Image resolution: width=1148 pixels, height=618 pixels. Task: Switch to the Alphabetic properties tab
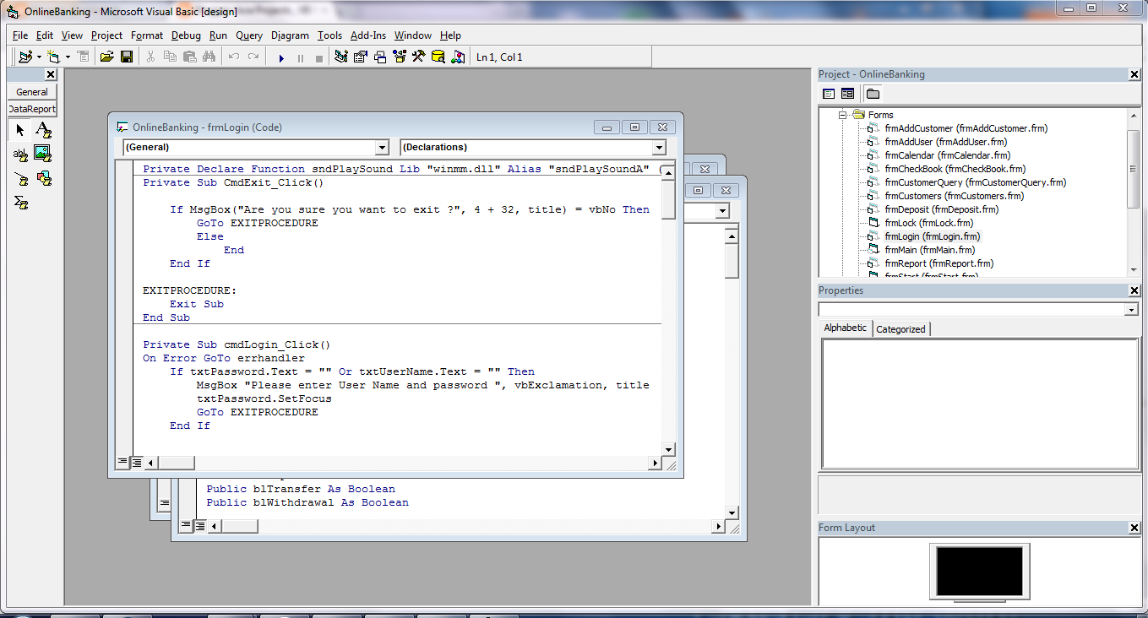coord(846,328)
